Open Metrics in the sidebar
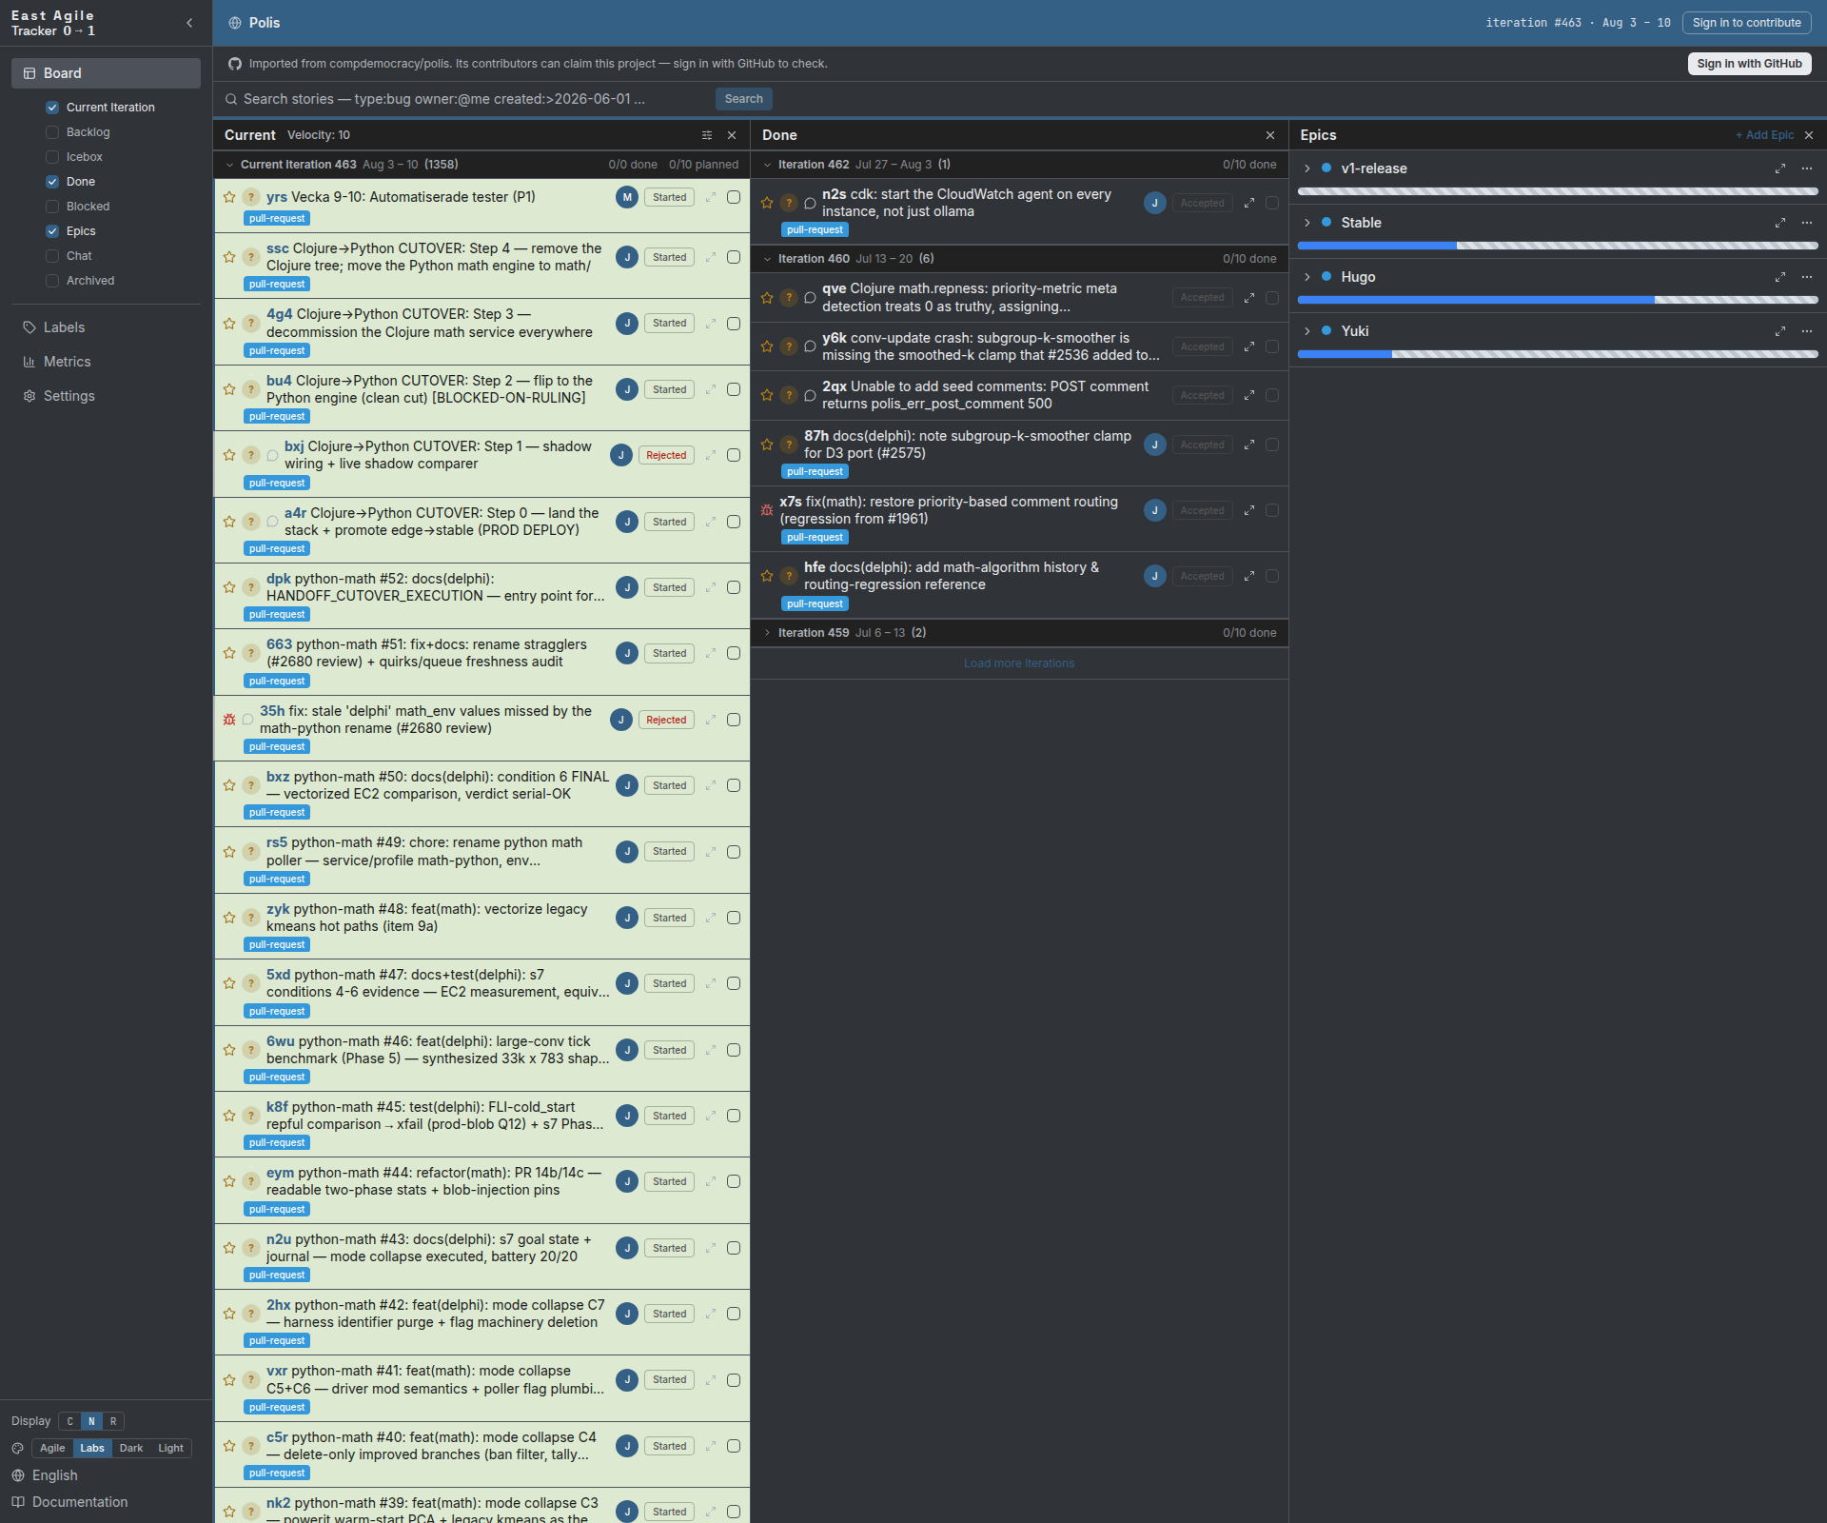1827x1523 pixels. (67, 362)
